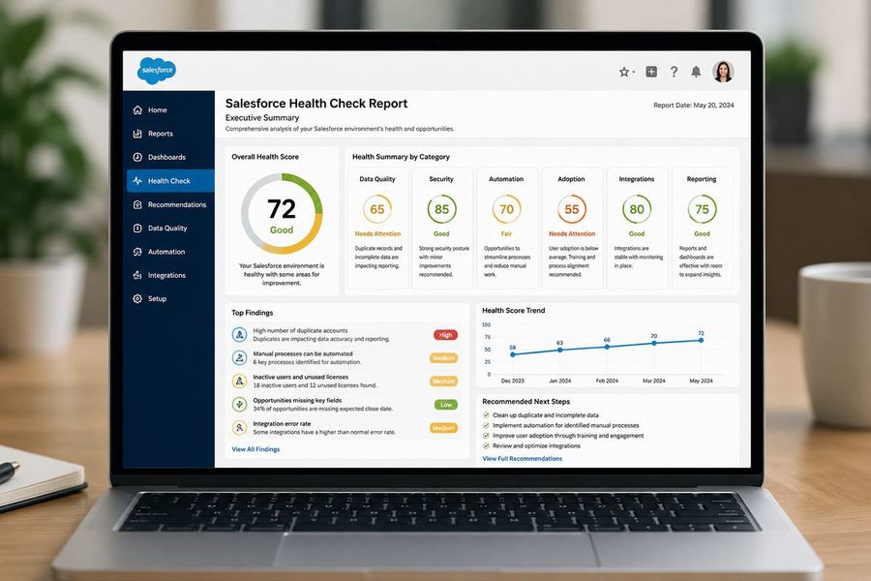
Task: Click the Integrations score 80 ring
Action: pyautogui.click(x=637, y=209)
